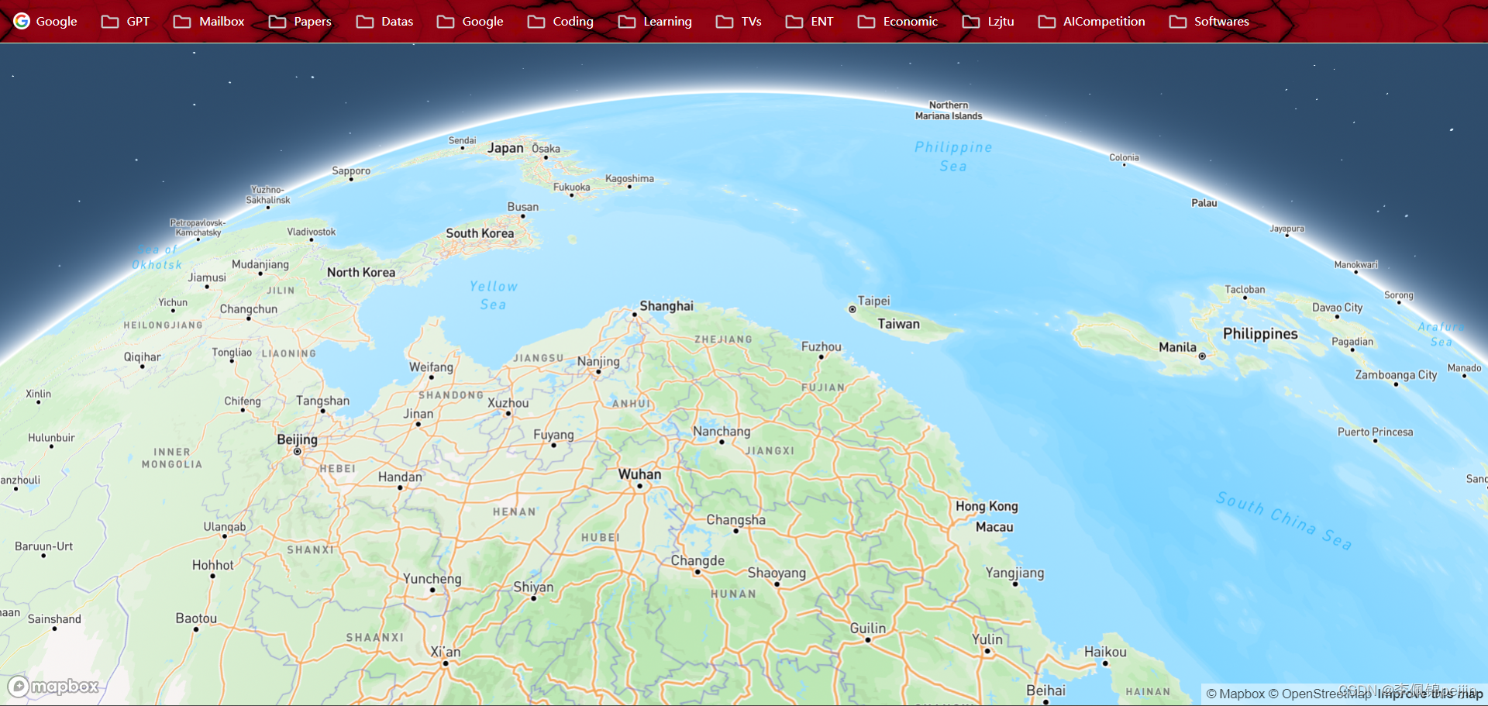Click the Inner Mongolia region label
Image resolution: width=1488 pixels, height=706 pixels.
pos(172,458)
